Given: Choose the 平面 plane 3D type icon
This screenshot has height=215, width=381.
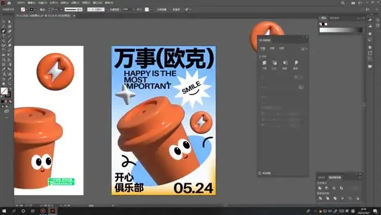Looking at the screenshot, I should tap(265, 63).
